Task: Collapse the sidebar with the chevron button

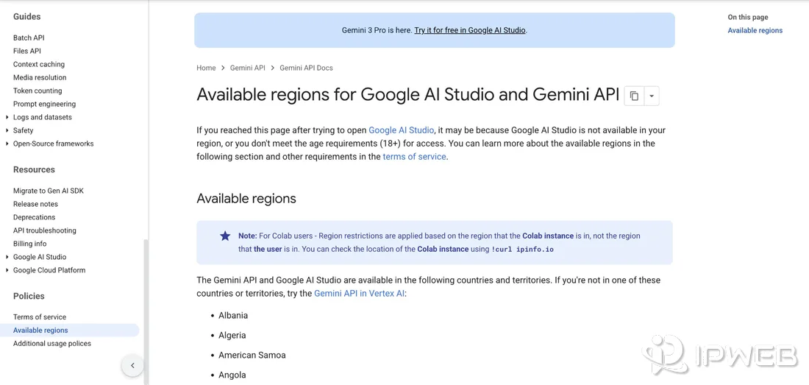Action: coord(132,365)
